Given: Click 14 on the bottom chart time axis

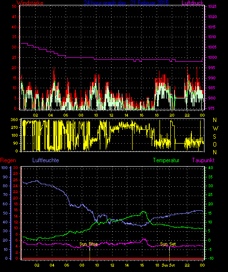Looking at the screenshot, I should click(127, 265).
